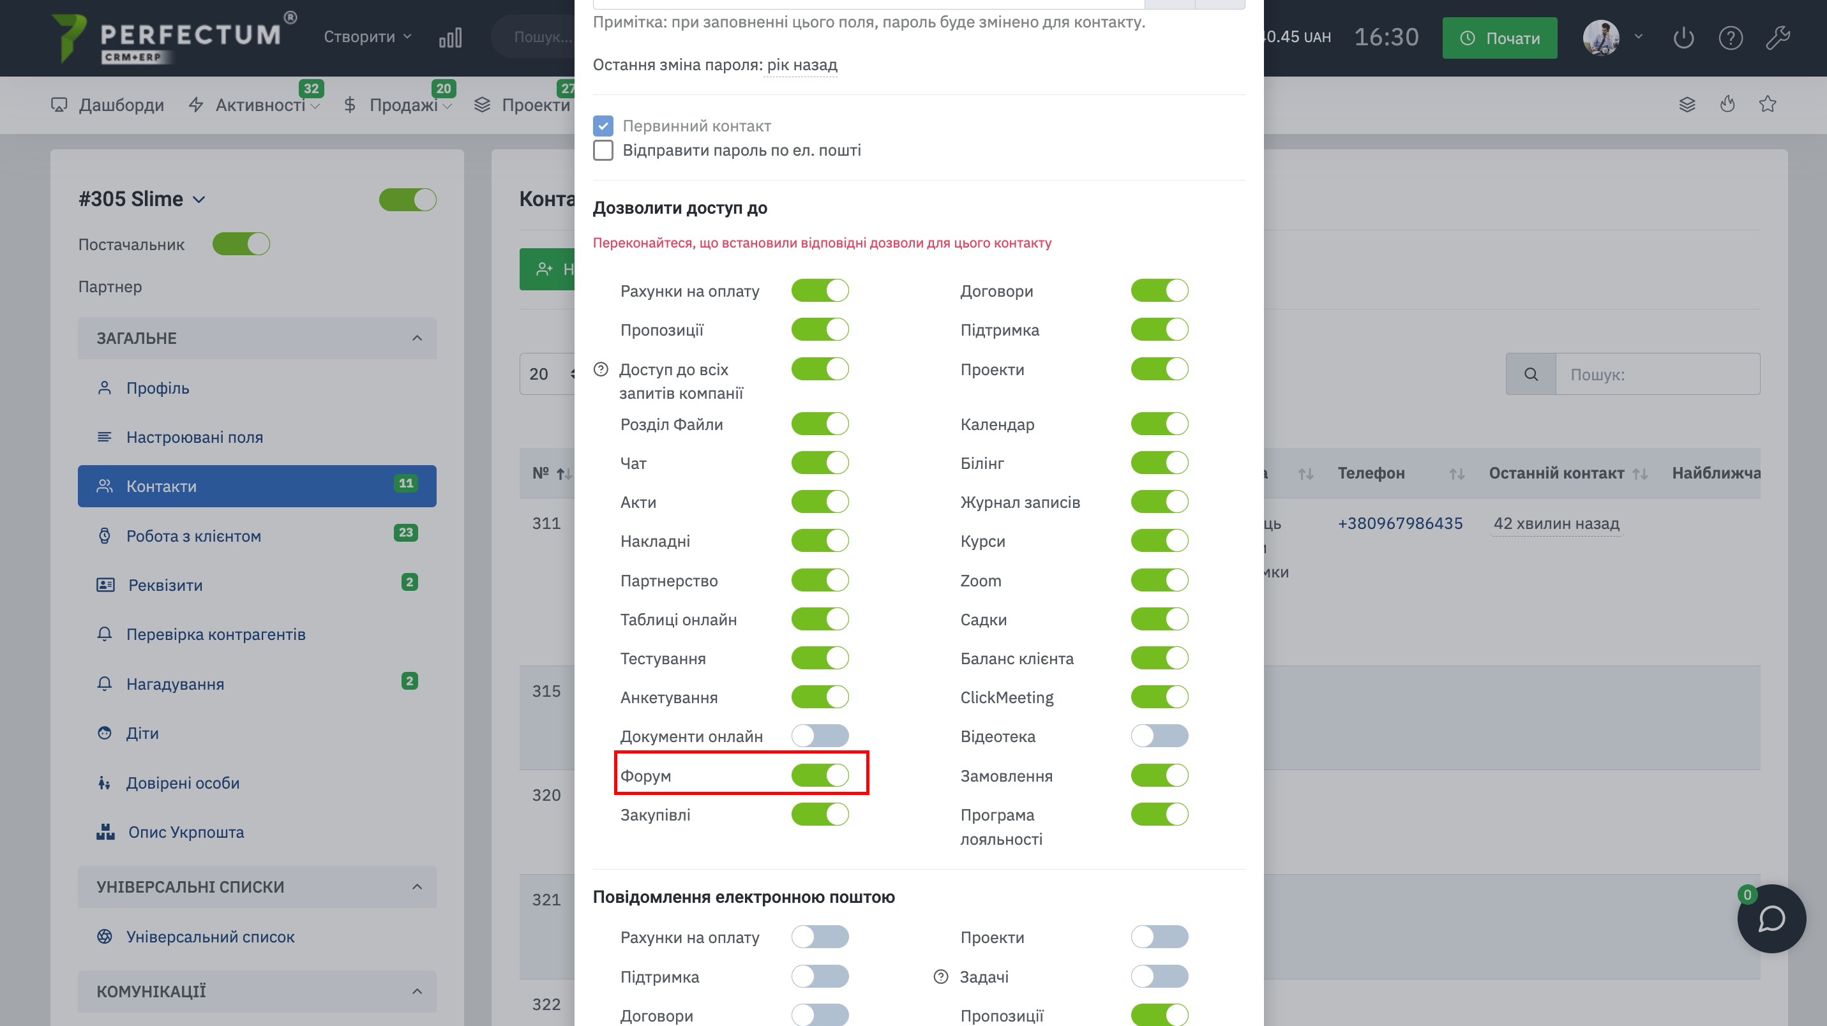
Task: Collapse the КОМУНІКАЦІЇ section
Action: [x=257, y=992]
